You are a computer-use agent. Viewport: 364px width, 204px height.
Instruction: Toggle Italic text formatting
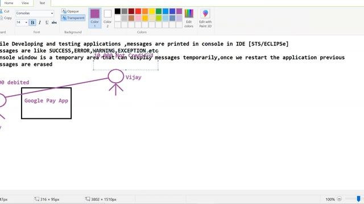40,23
